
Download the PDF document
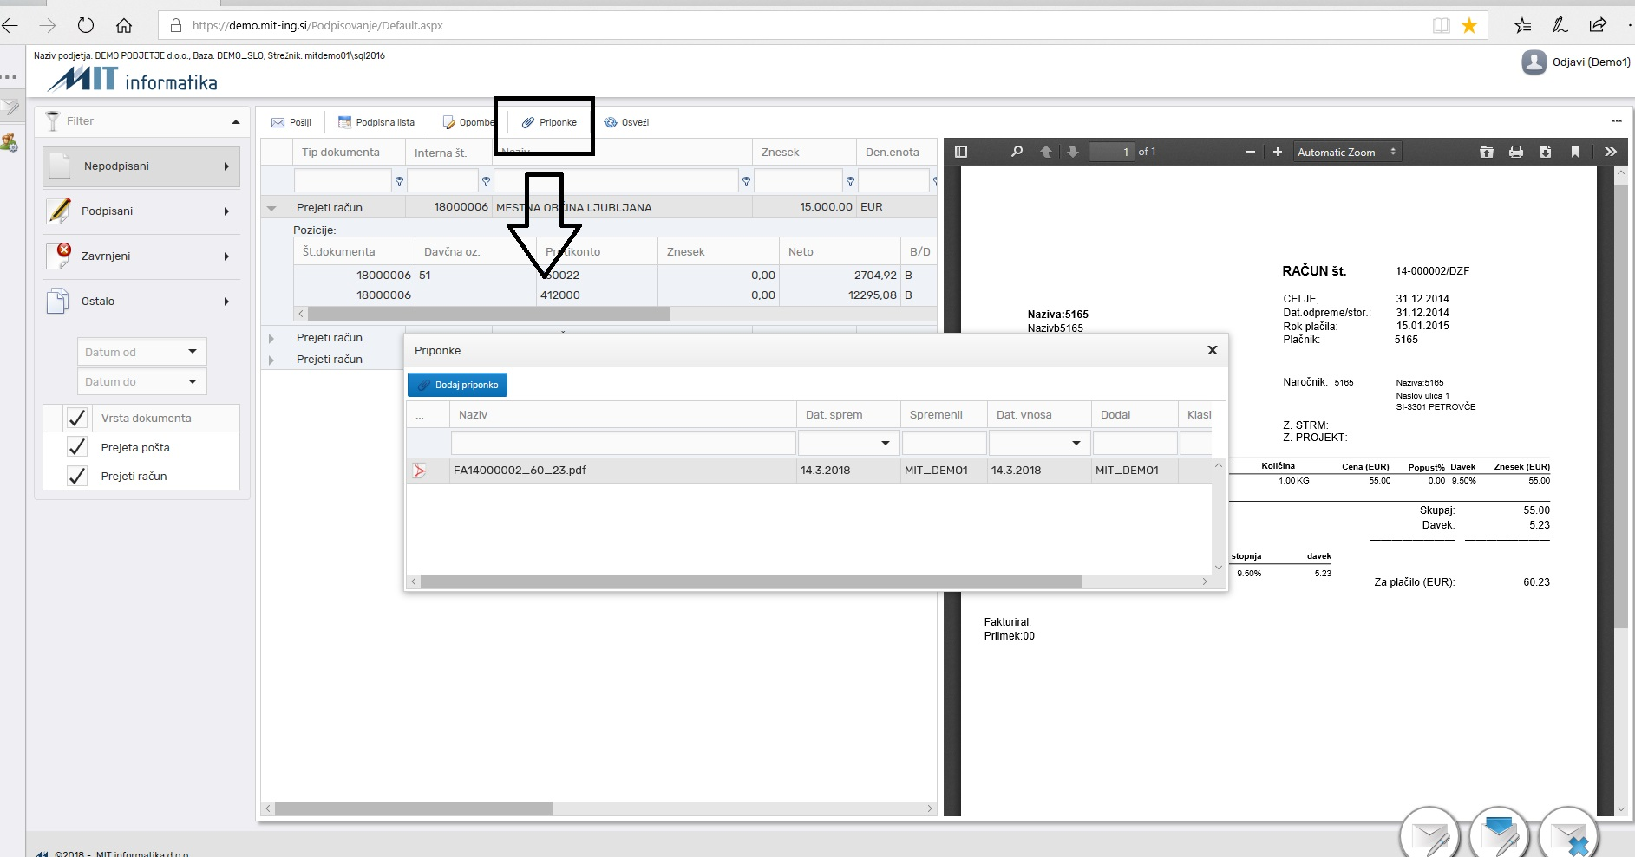1546,152
